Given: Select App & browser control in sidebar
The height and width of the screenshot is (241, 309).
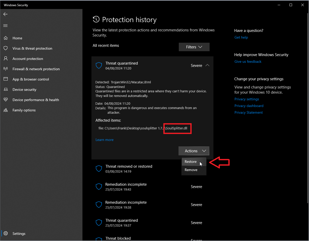Looking at the screenshot, I should point(31,79).
